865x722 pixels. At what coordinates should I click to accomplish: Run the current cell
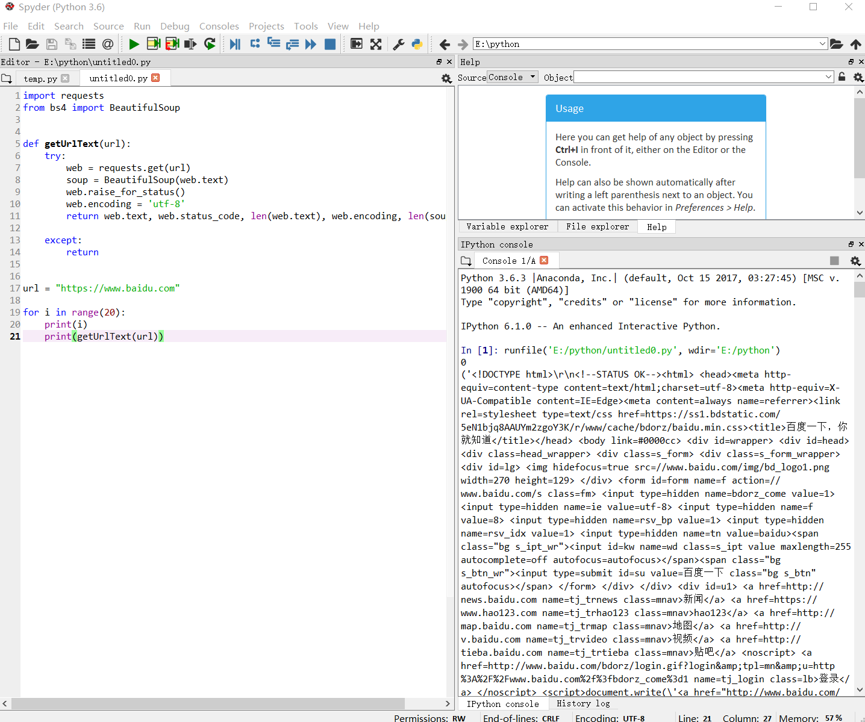[154, 44]
